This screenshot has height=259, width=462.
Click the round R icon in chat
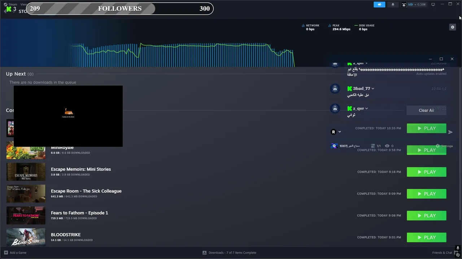pos(334,132)
